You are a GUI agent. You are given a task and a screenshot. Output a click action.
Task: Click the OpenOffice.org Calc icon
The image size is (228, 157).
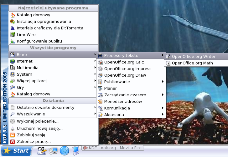click(100, 62)
